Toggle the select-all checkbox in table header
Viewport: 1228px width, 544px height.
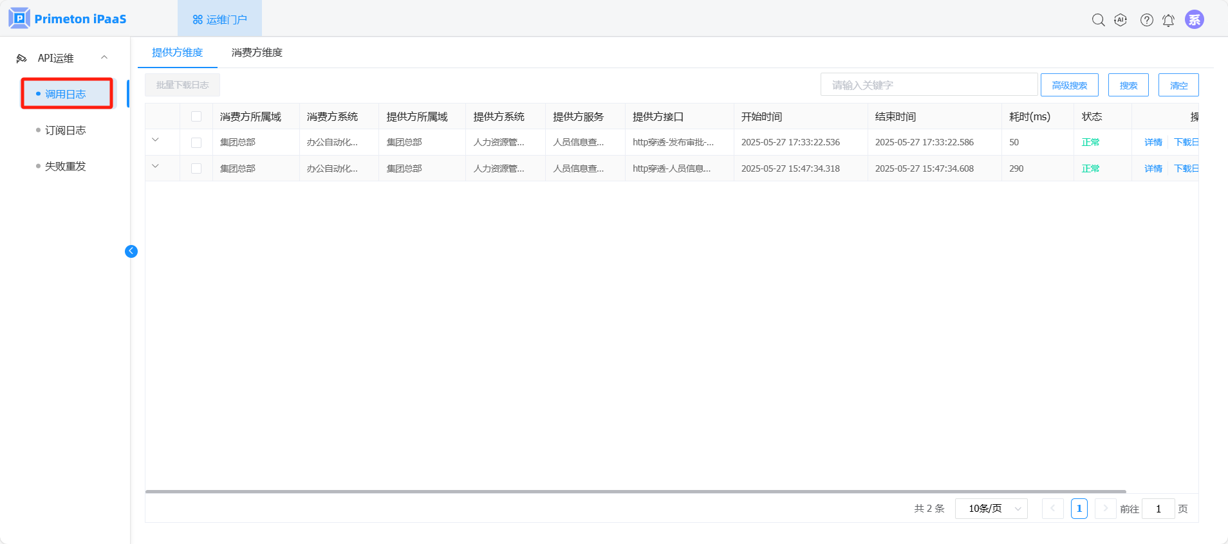click(x=196, y=116)
